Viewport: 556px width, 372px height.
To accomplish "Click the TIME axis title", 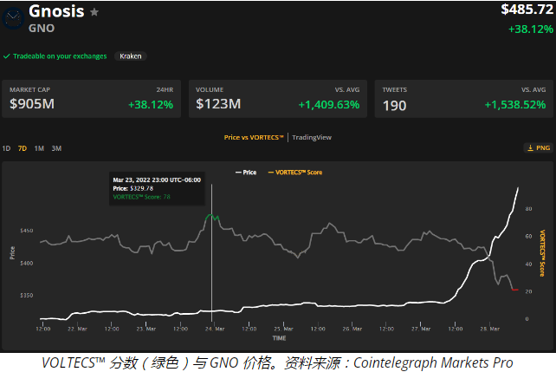I will pyautogui.click(x=279, y=338).
